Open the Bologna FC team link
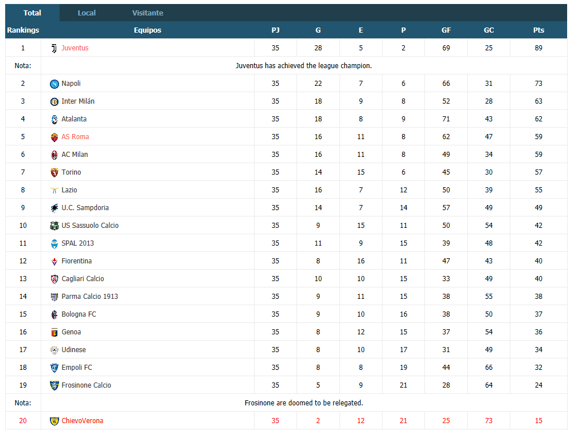Viewport: 570px width, 430px height. pyautogui.click(x=79, y=314)
